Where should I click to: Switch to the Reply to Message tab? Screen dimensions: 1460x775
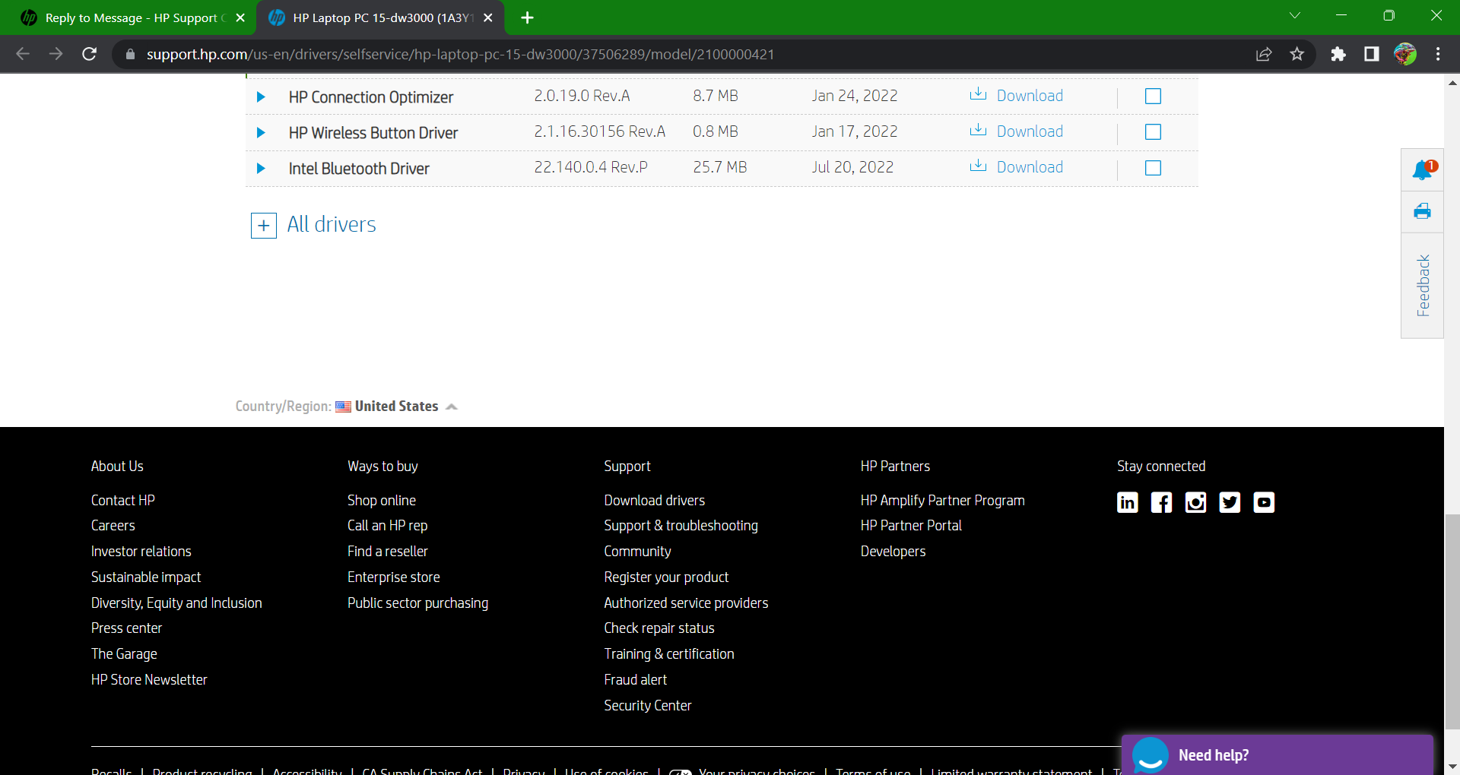pyautogui.click(x=129, y=17)
